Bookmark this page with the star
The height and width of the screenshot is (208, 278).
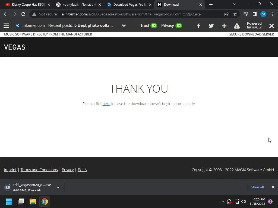(235, 14)
